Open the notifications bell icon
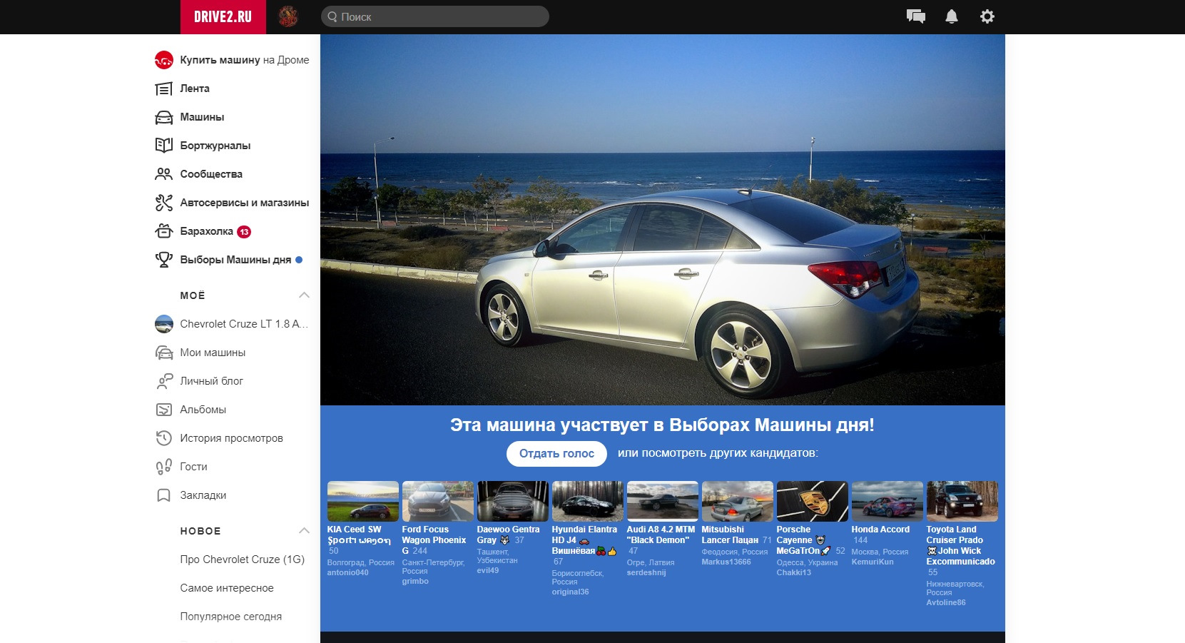 [952, 16]
